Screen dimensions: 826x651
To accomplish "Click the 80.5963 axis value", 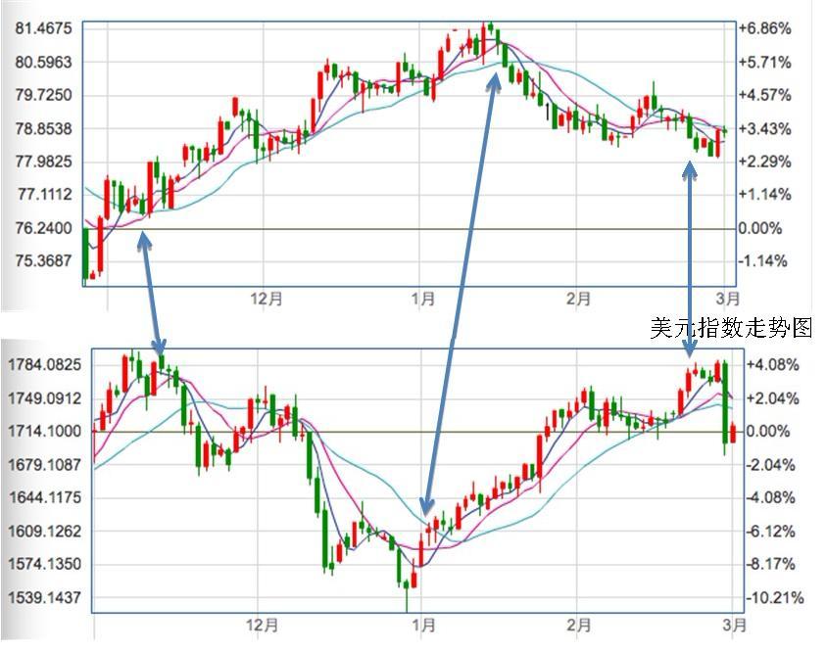I will [44, 62].
